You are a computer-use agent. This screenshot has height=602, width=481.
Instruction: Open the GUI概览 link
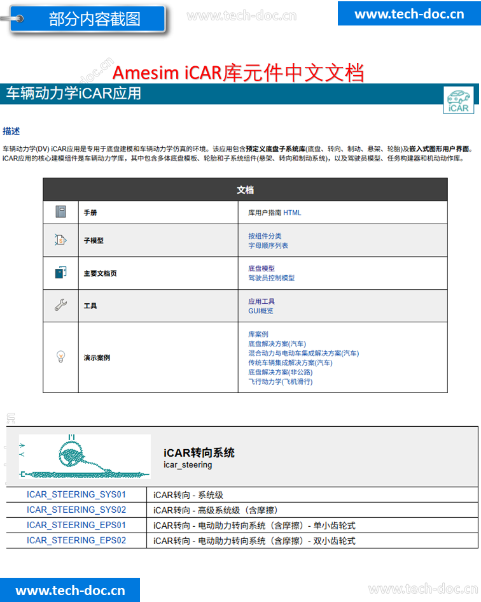point(260,311)
